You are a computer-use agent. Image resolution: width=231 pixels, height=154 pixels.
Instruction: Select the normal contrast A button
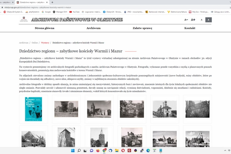(x=201, y=20)
